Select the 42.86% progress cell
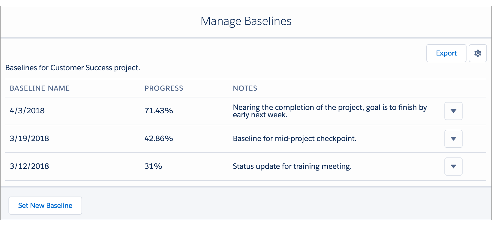The width and height of the screenshot is (492, 226). click(159, 138)
